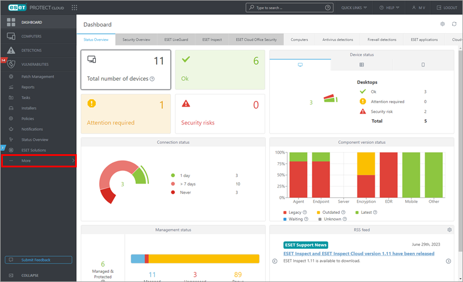Click the RSS feed settings gear
Screen dimensions: 463x282
click(449, 230)
